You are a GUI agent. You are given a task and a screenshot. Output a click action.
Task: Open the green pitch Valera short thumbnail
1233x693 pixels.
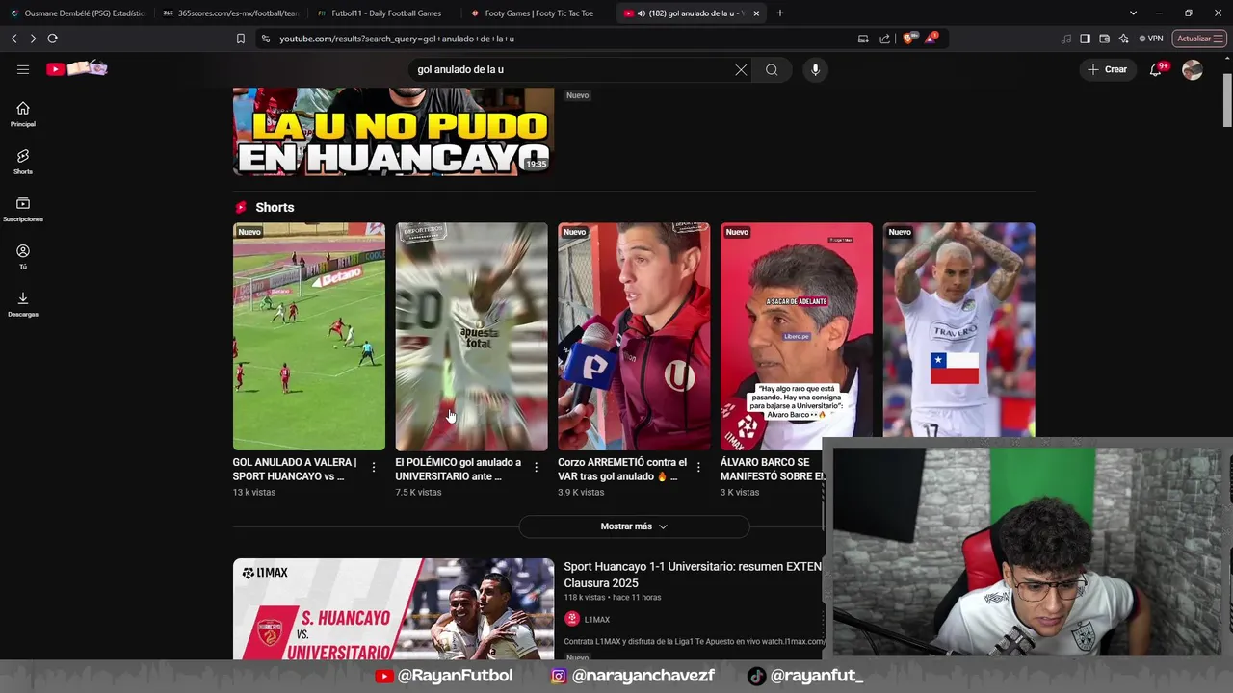pyautogui.click(x=308, y=337)
